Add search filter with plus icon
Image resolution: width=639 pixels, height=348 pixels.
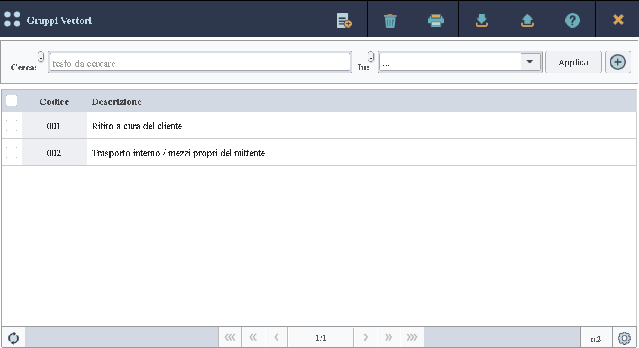[617, 63]
